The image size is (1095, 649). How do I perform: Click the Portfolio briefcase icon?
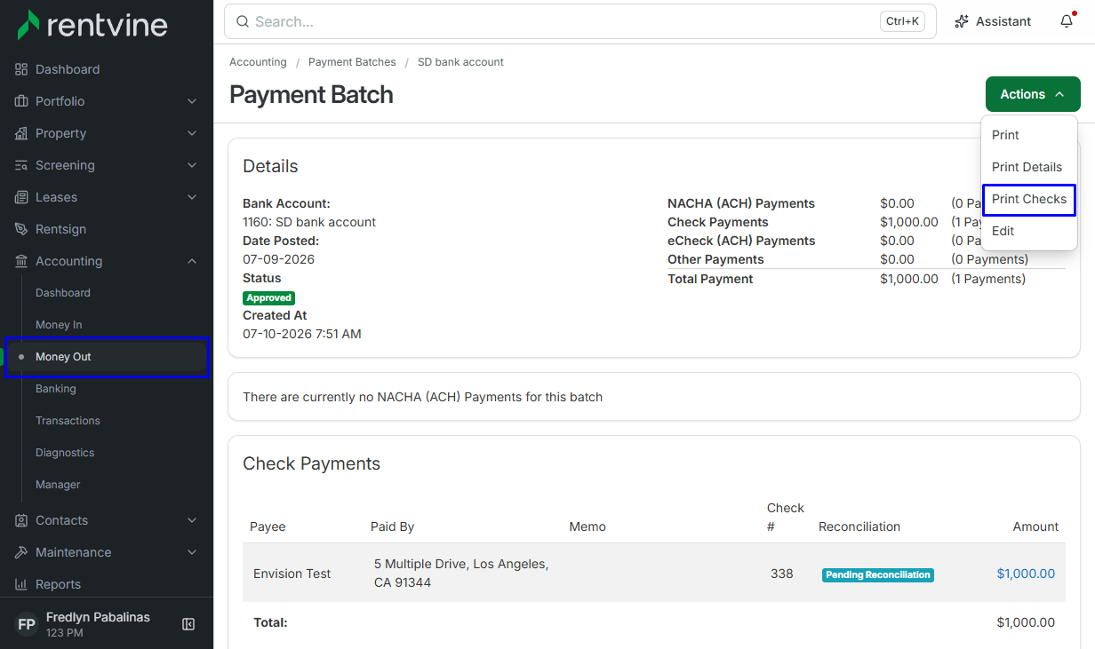point(22,101)
